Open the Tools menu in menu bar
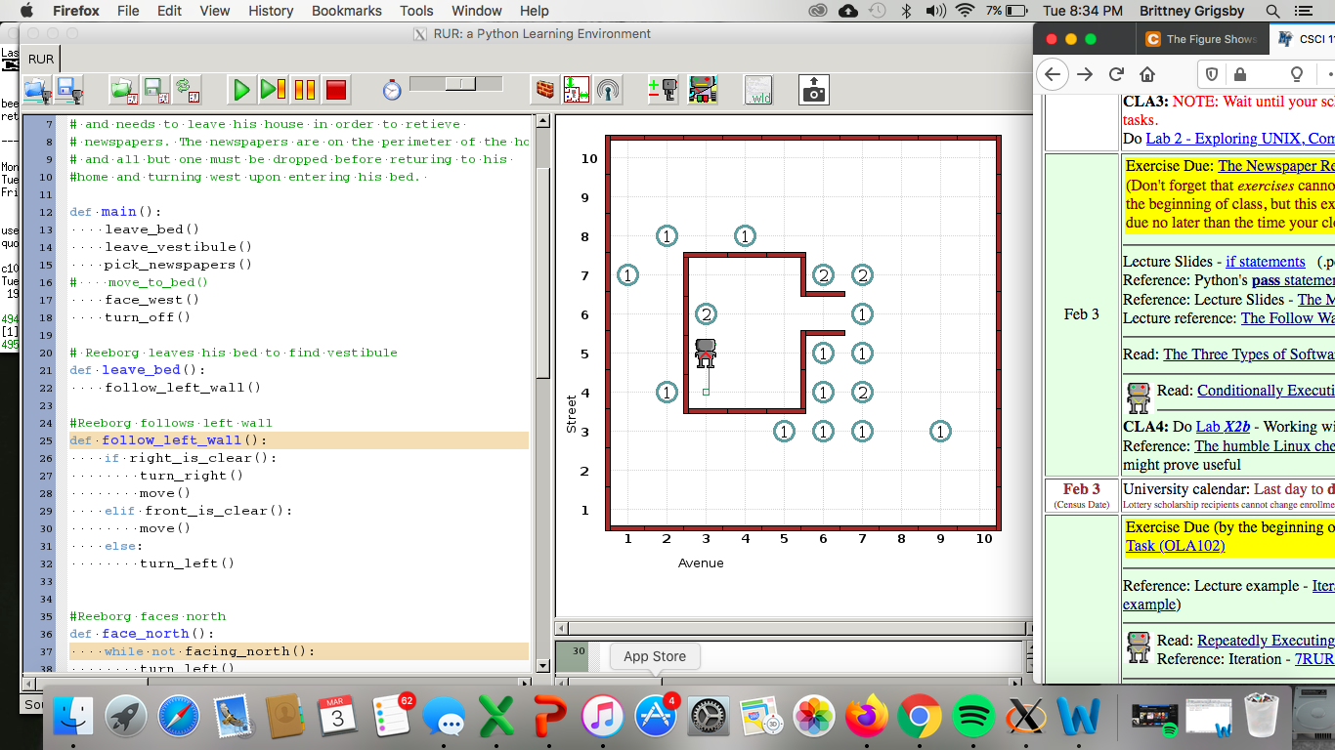The width and height of the screenshot is (1335, 750). [416, 11]
